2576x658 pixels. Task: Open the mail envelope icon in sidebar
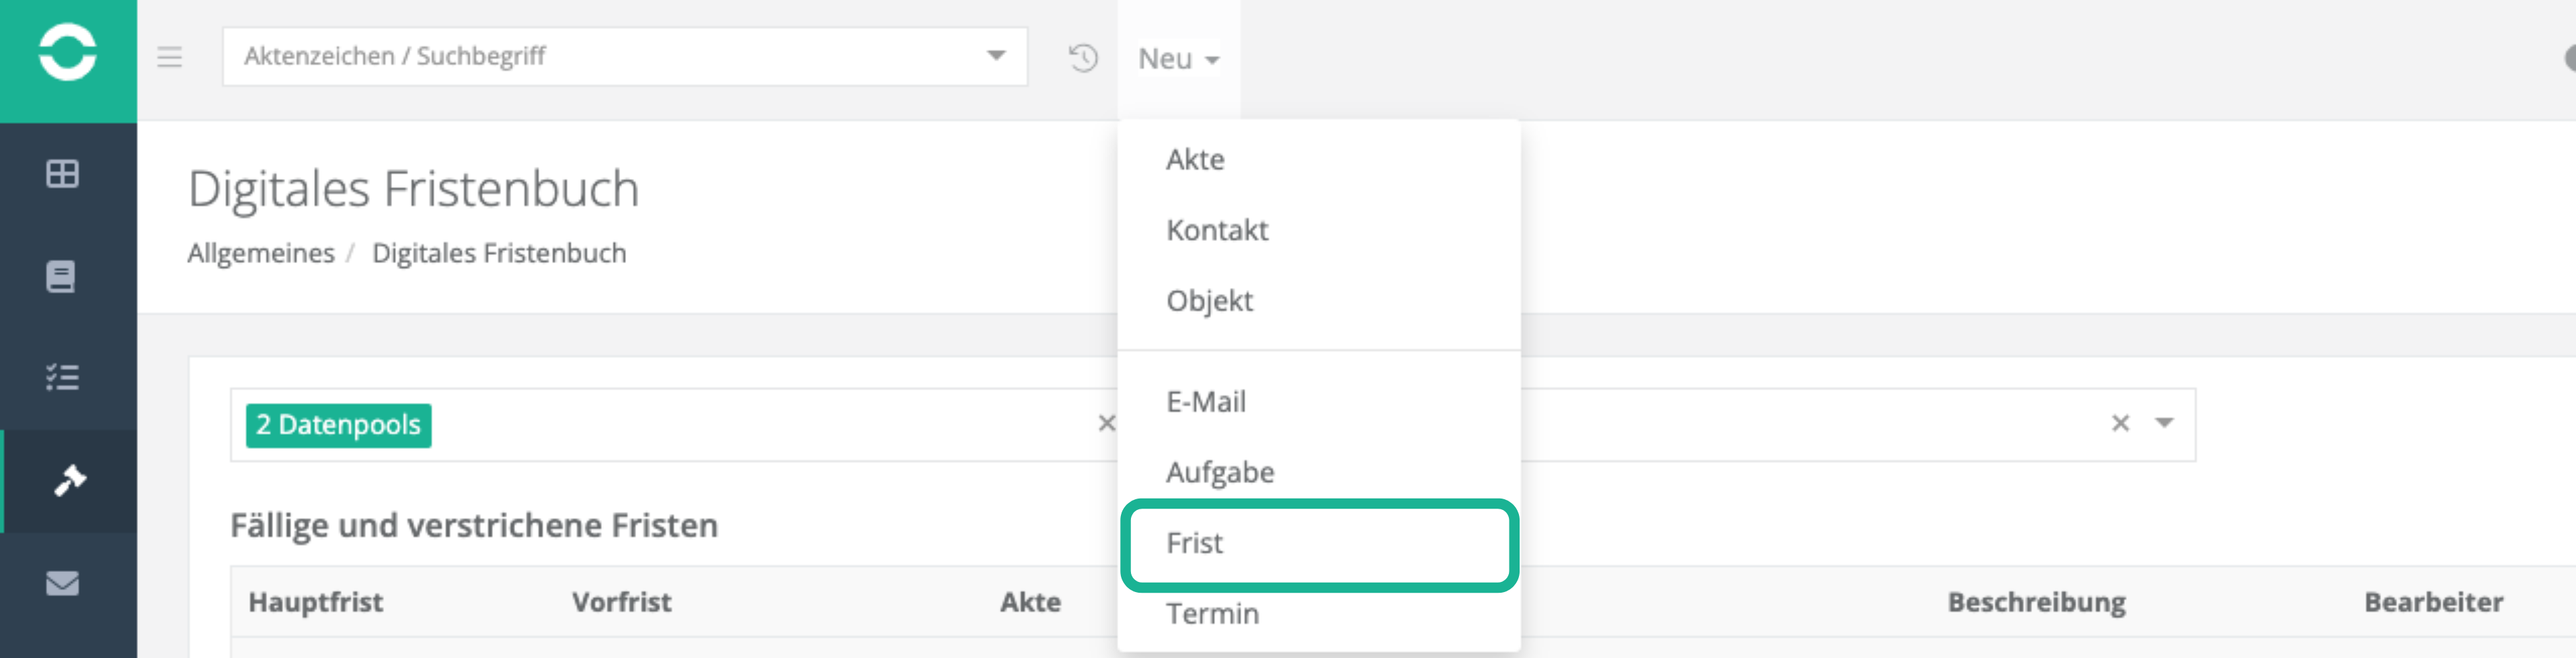(x=62, y=583)
